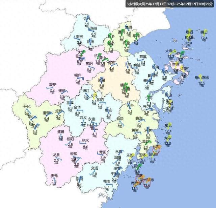This screenshot has width=216, height=208.
Task: Click the 12.0 value under 大陈
Action: click(167, 144)
